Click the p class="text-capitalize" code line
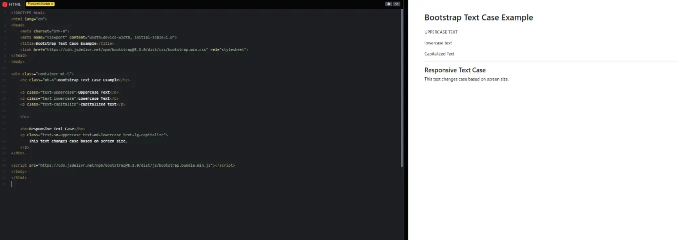Screen dimensions: 690x240 click(x=73, y=104)
